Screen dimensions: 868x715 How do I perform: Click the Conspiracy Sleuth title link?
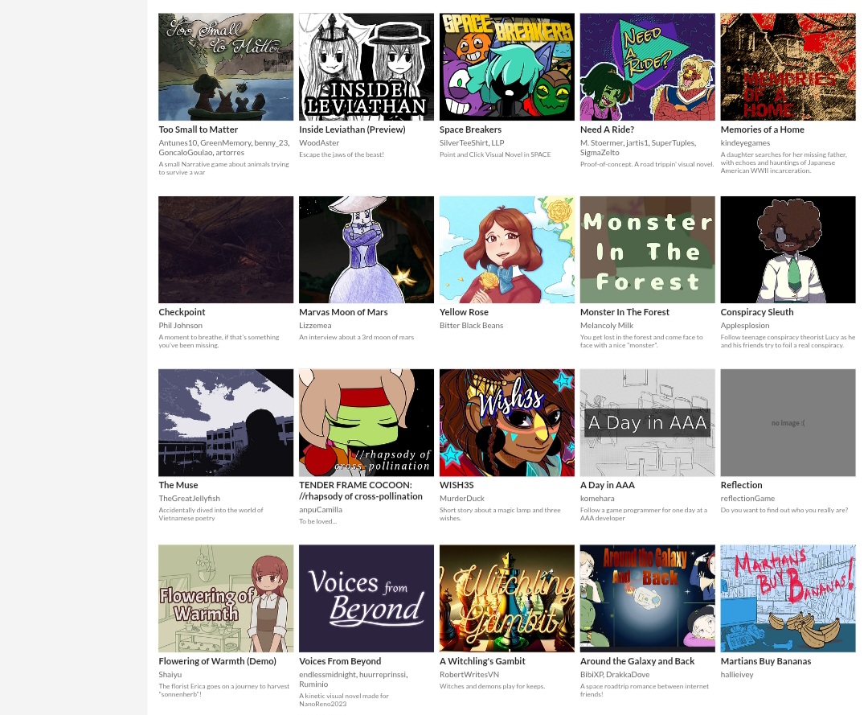coord(757,312)
